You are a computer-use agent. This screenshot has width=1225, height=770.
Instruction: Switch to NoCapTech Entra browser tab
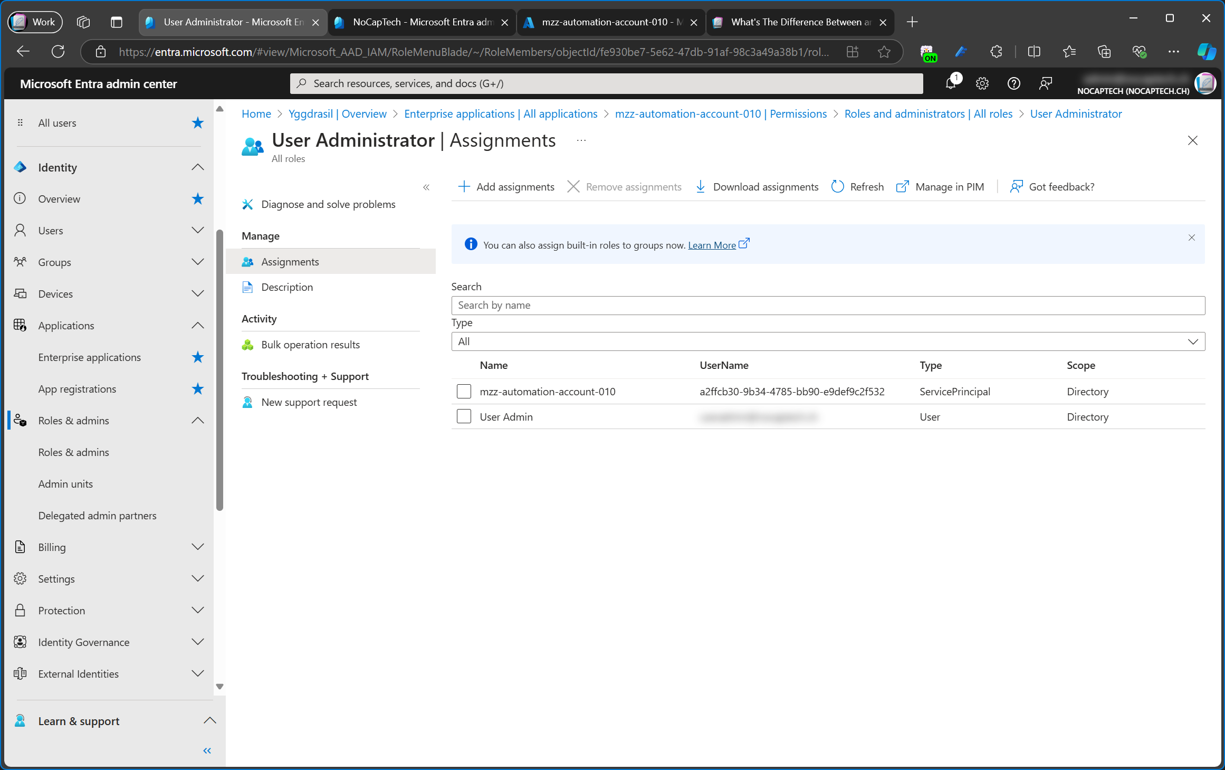tap(422, 22)
